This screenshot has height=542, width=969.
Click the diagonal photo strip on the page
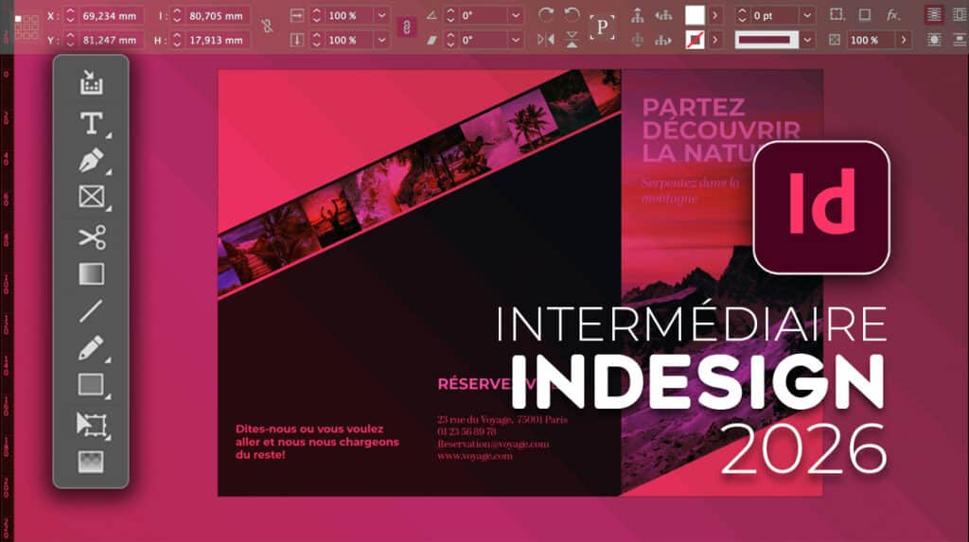(419, 185)
